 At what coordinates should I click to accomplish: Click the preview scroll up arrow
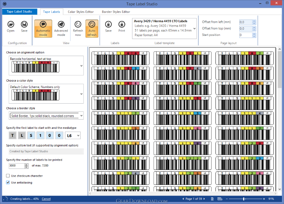279,49
